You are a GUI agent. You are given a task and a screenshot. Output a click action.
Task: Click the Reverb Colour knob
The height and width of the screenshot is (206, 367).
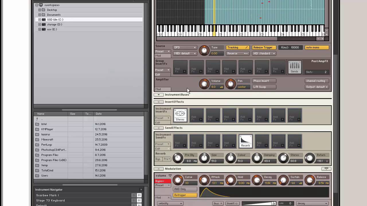pyautogui.click(x=231, y=158)
